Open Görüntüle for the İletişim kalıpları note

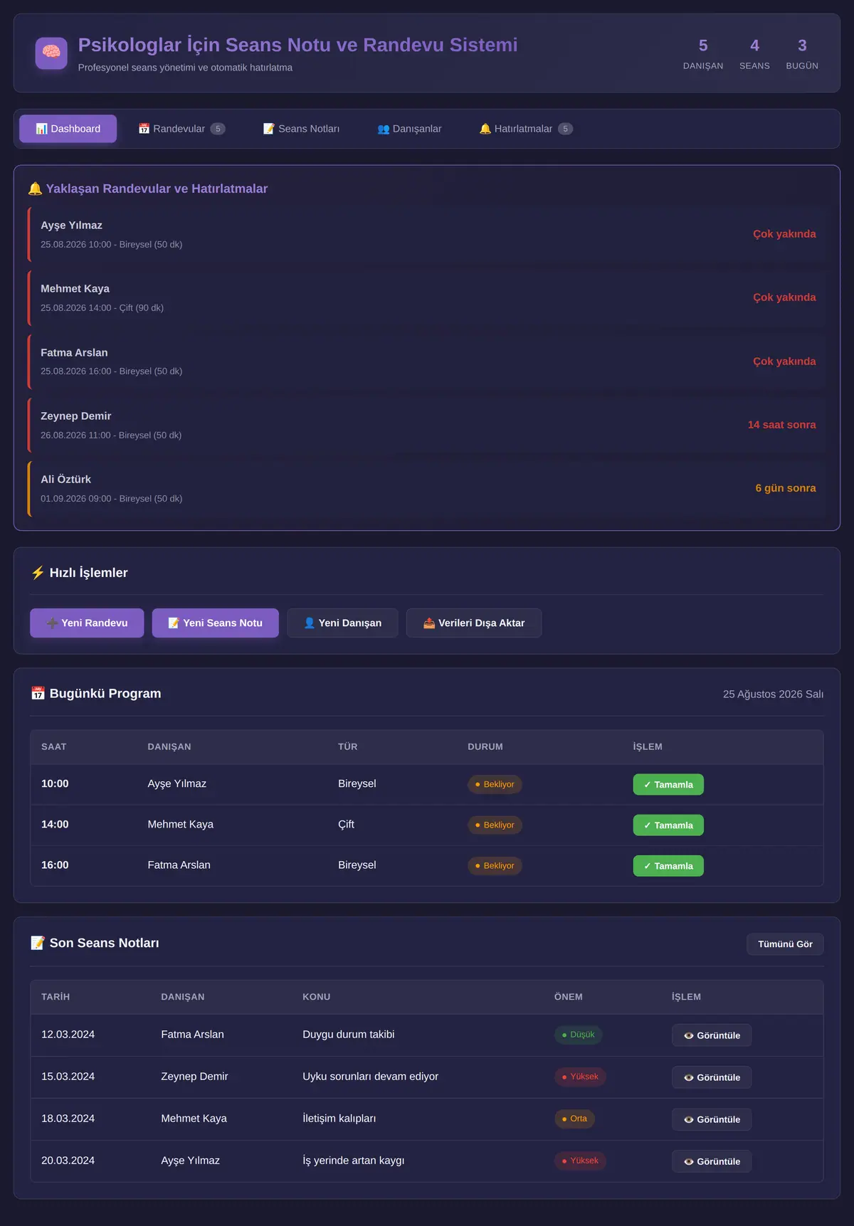[x=712, y=1119]
